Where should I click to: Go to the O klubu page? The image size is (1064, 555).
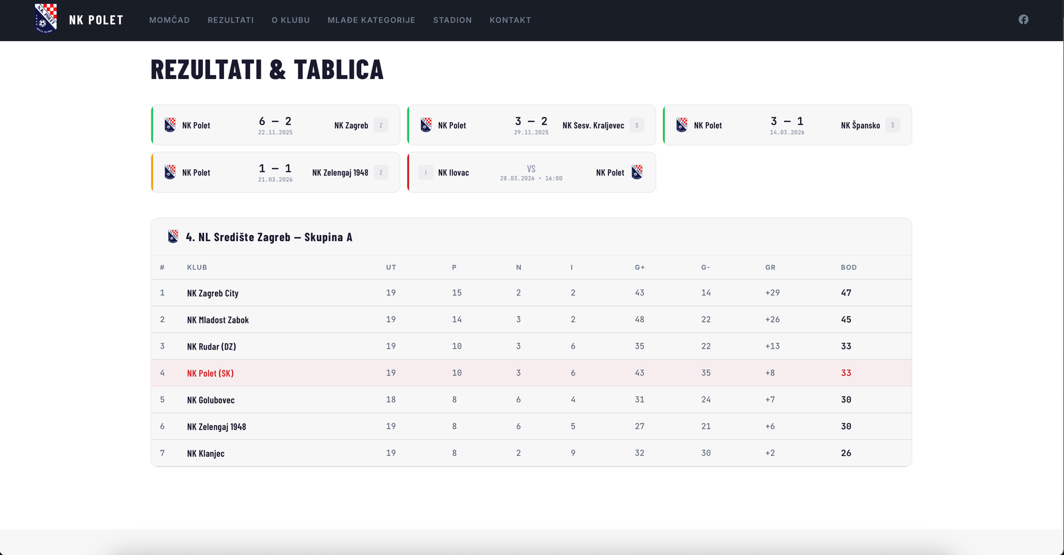291,21
